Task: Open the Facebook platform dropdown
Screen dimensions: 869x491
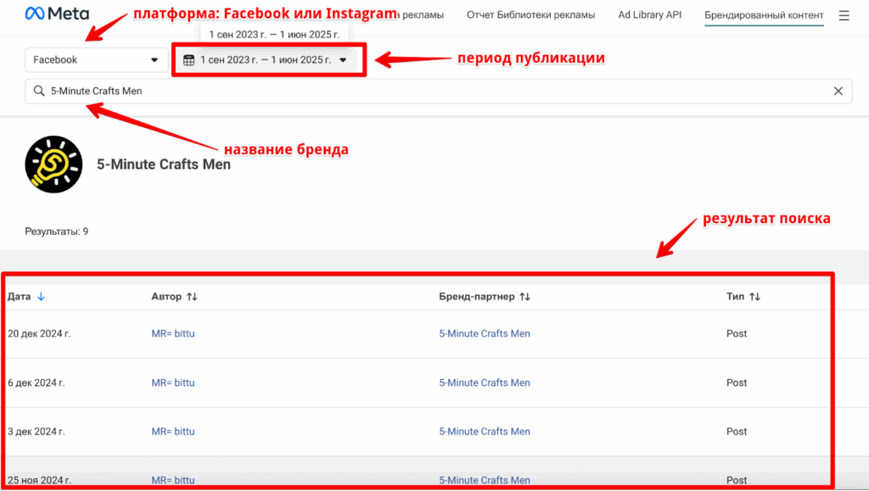Action: (x=97, y=59)
